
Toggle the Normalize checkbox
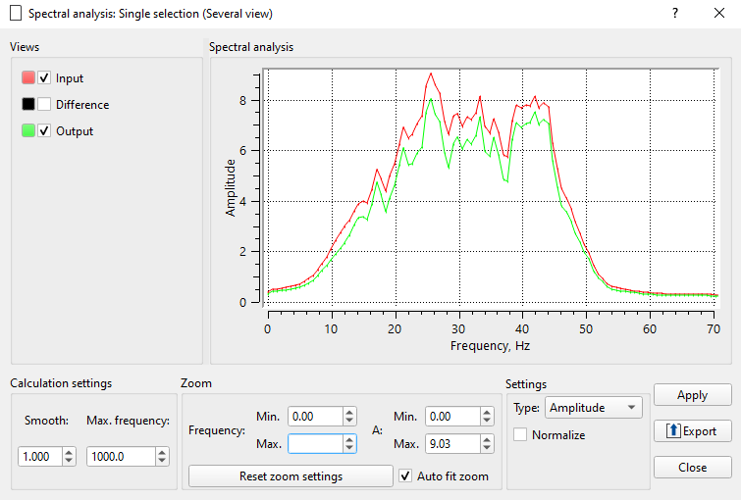[520, 435]
